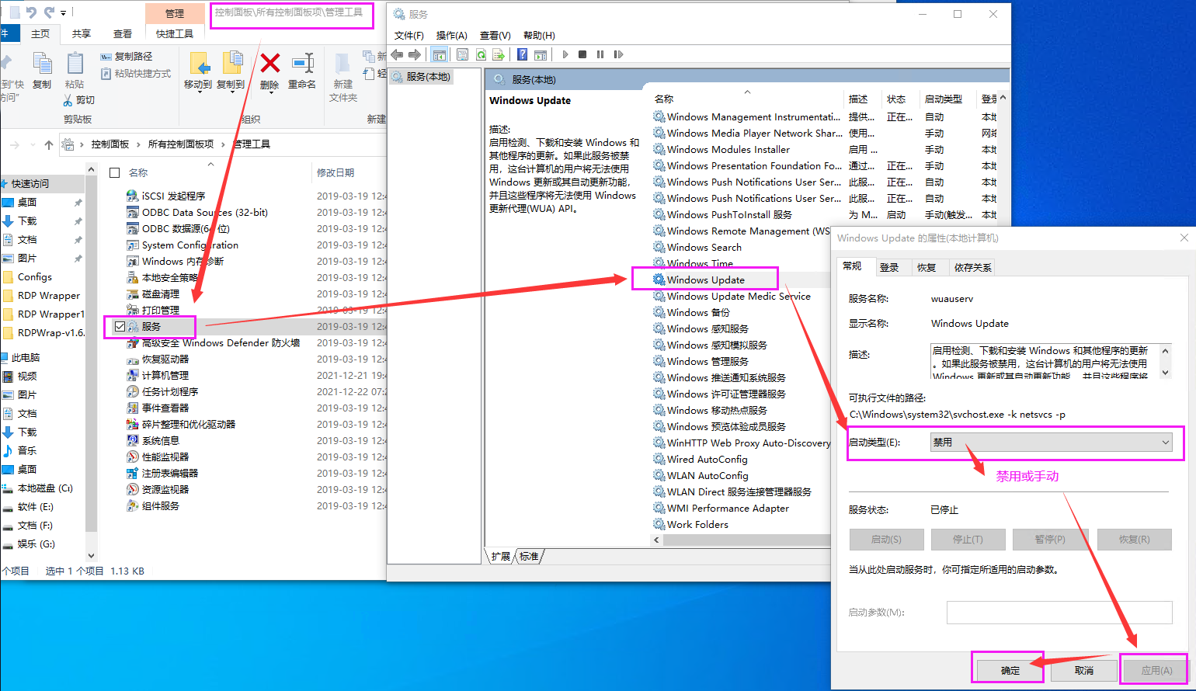Click the pause service icon

[602, 54]
